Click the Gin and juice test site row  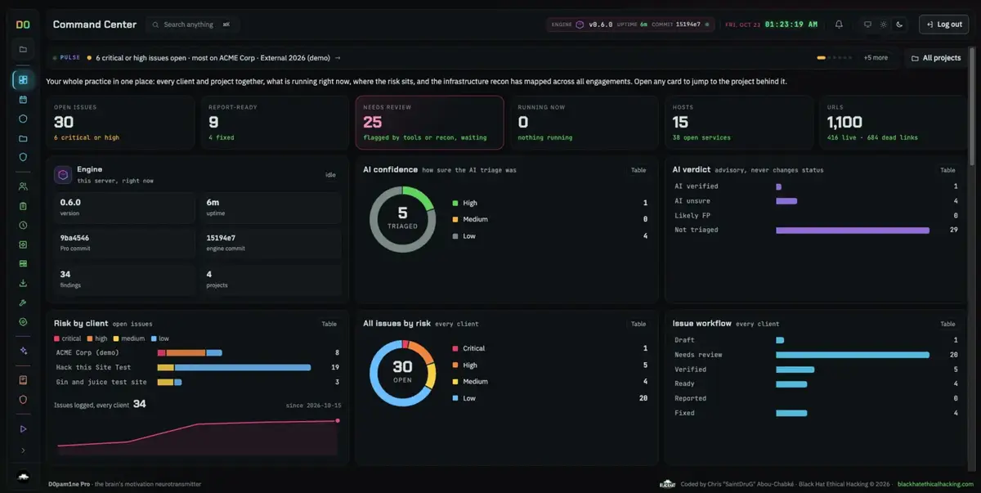[197, 382]
